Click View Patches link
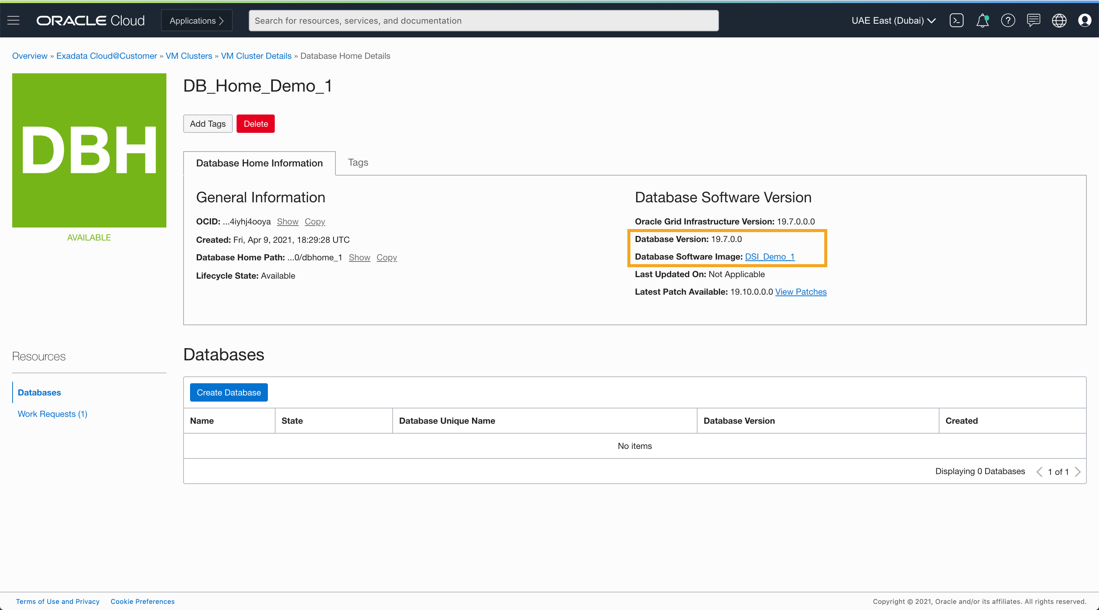The image size is (1099, 610). point(801,292)
